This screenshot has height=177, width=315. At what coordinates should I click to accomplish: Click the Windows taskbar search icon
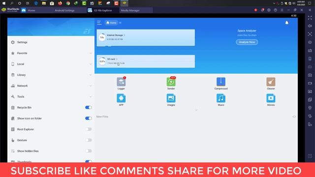pos(12,3)
